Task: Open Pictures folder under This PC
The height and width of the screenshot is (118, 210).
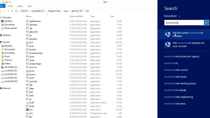Action: coord(7,60)
